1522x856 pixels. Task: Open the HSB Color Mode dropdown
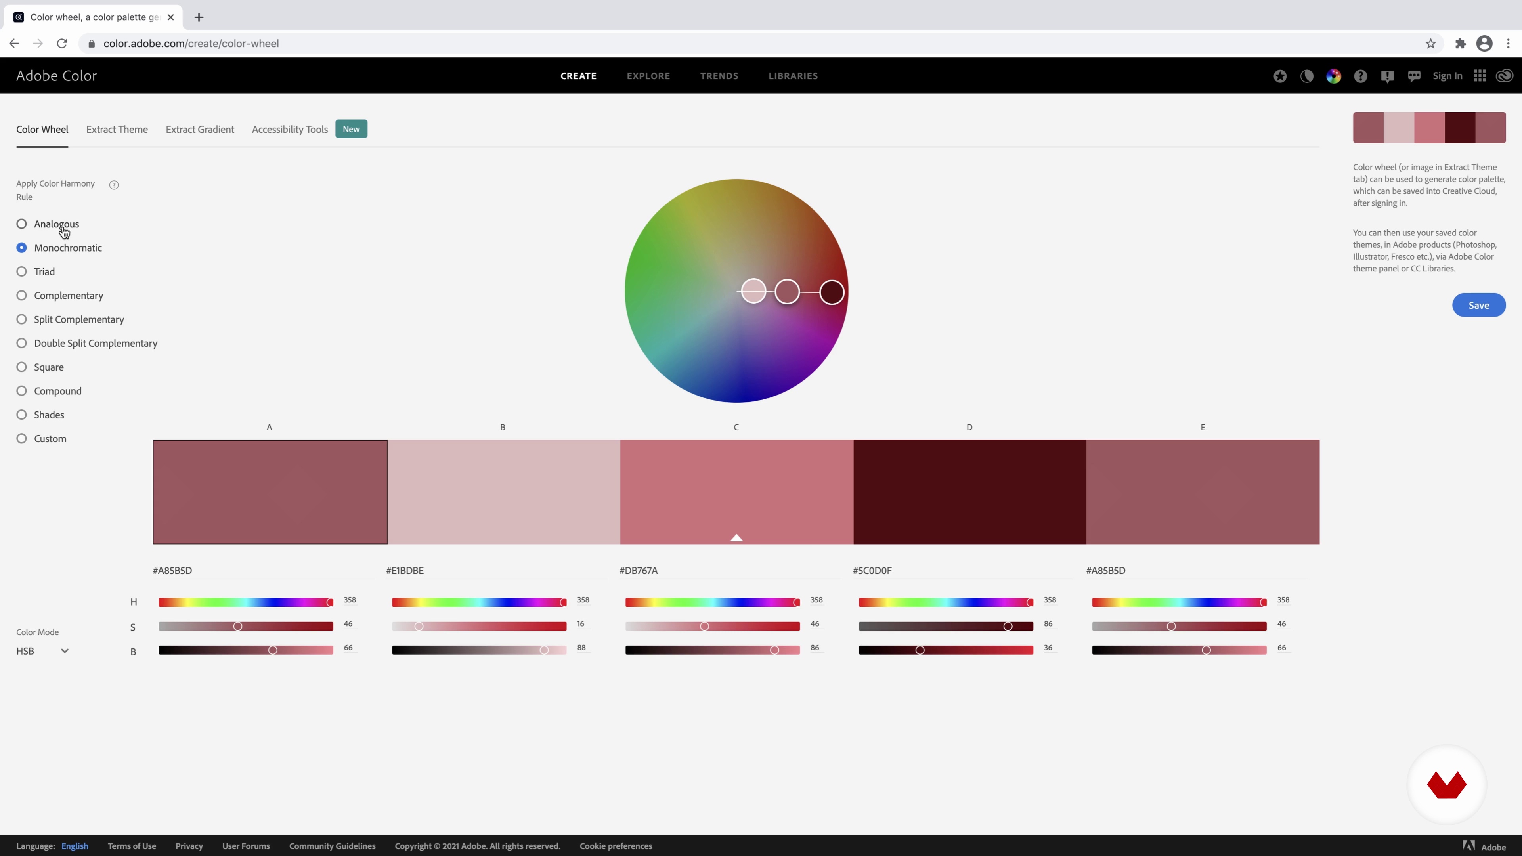pyautogui.click(x=42, y=651)
